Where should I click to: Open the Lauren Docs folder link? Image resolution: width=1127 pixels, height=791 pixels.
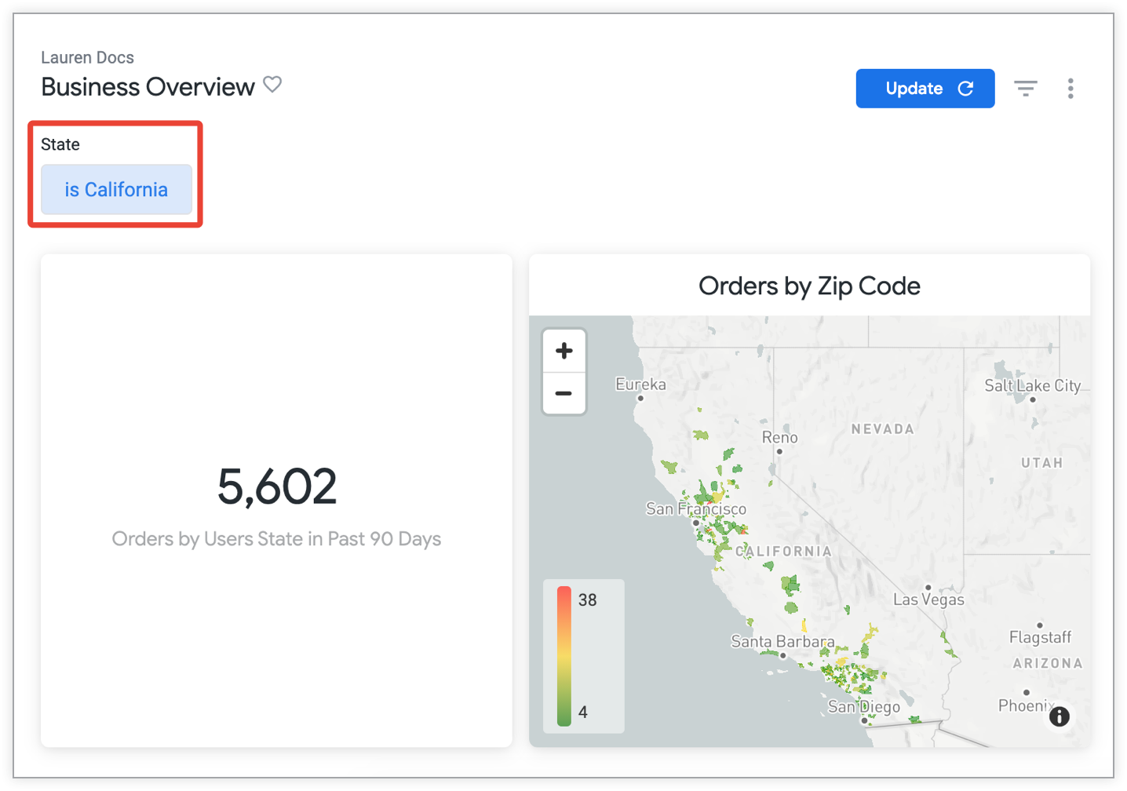[x=87, y=56]
